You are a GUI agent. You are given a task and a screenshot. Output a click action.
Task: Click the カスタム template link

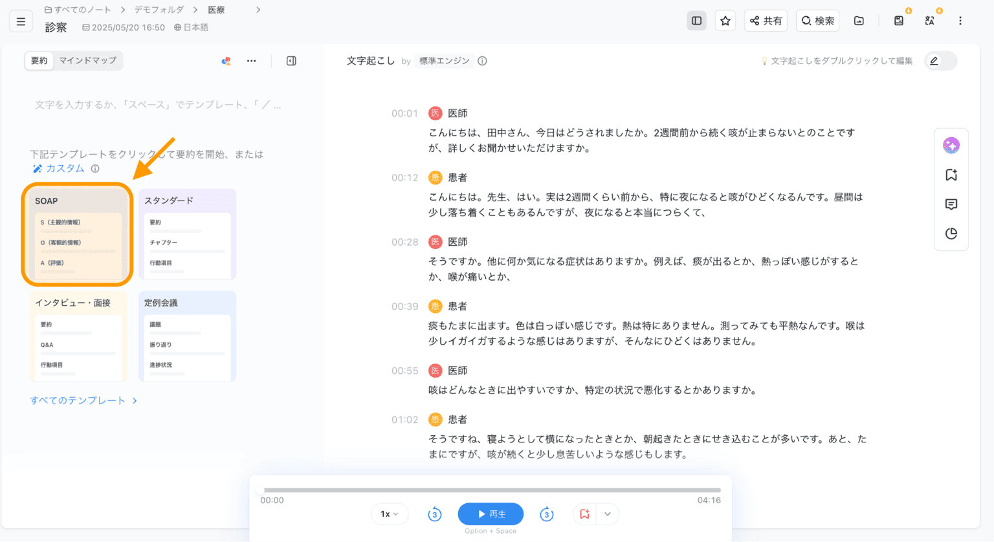pos(58,168)
